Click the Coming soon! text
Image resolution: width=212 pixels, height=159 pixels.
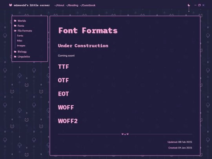pyautogui.click(x=66, y=56)
